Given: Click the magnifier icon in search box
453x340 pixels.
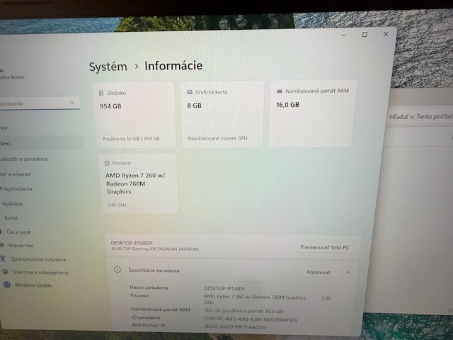Looking at the screenshot, I should point(72,102).
